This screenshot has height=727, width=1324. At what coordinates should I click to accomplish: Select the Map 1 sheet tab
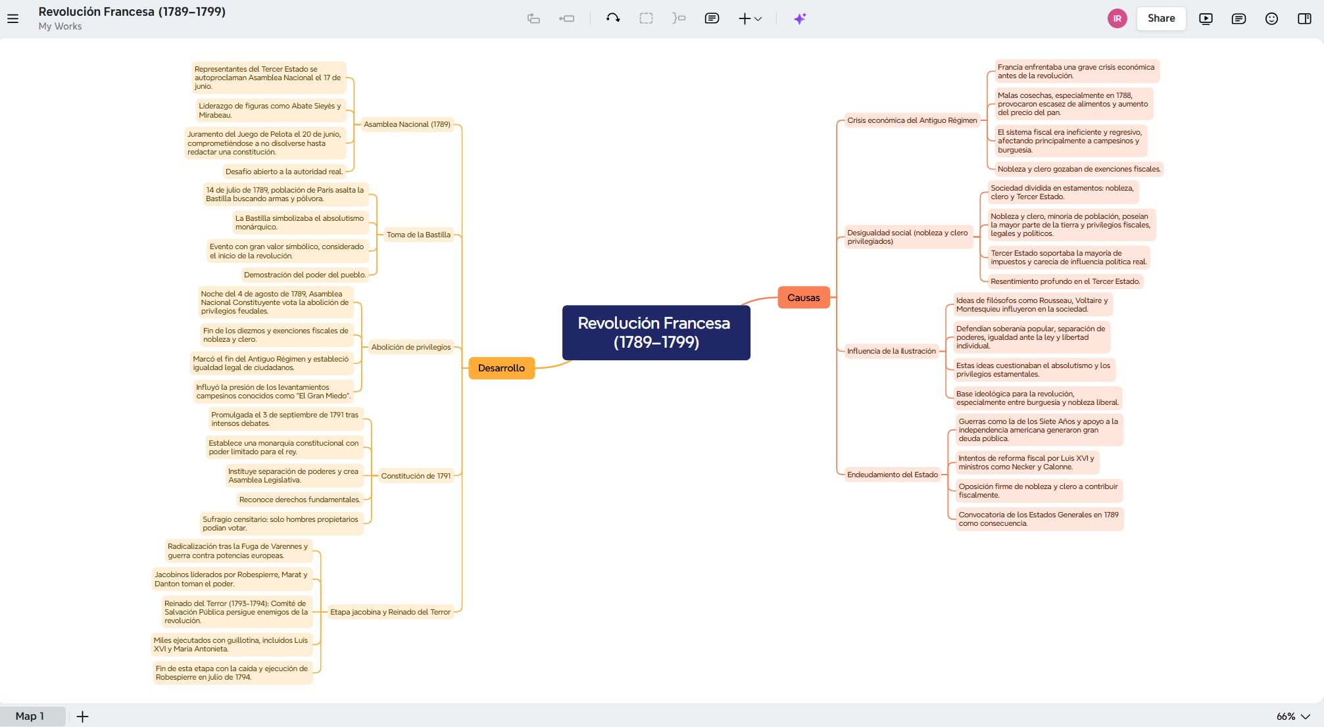tap(30, 716)
